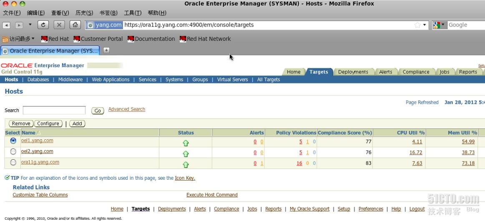Open the Customer Portal bookmark

pyautogui.click(x=98, y=39)
